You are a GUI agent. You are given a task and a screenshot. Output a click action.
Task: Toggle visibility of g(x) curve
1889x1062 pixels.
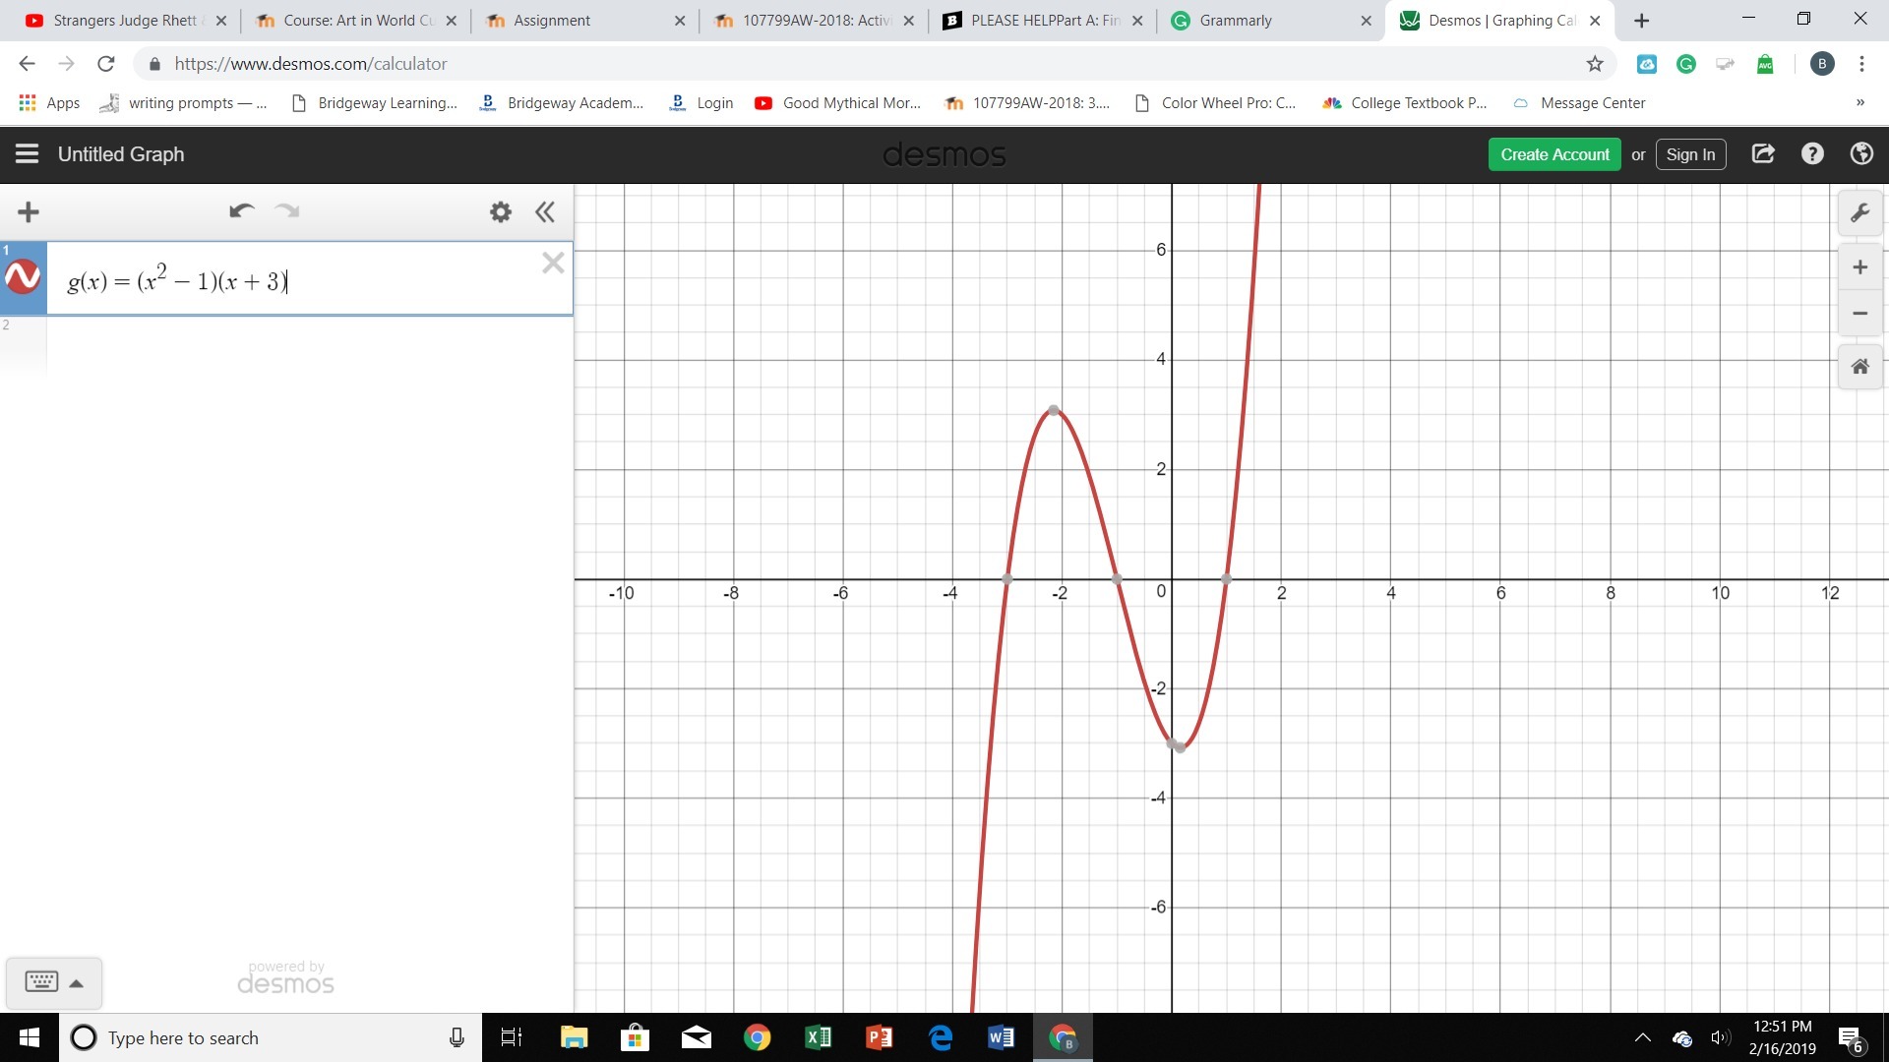(x=23, y=277)
